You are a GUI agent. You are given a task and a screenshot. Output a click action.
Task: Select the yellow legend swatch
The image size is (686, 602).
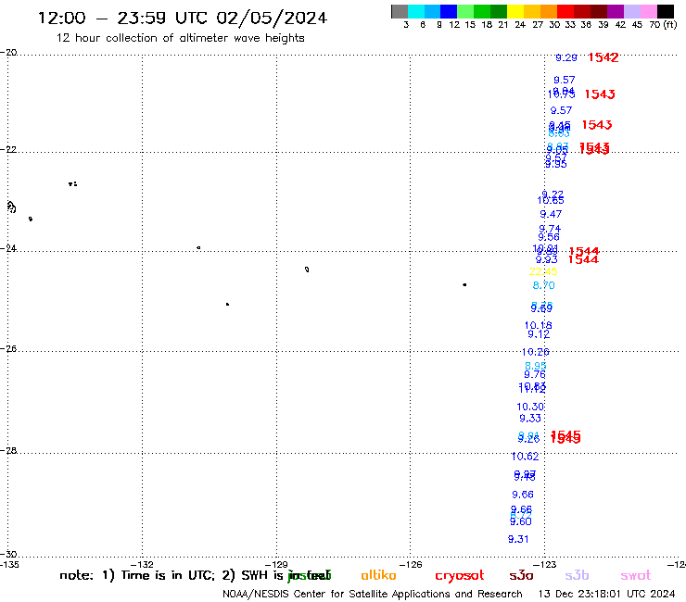point(515,11)
